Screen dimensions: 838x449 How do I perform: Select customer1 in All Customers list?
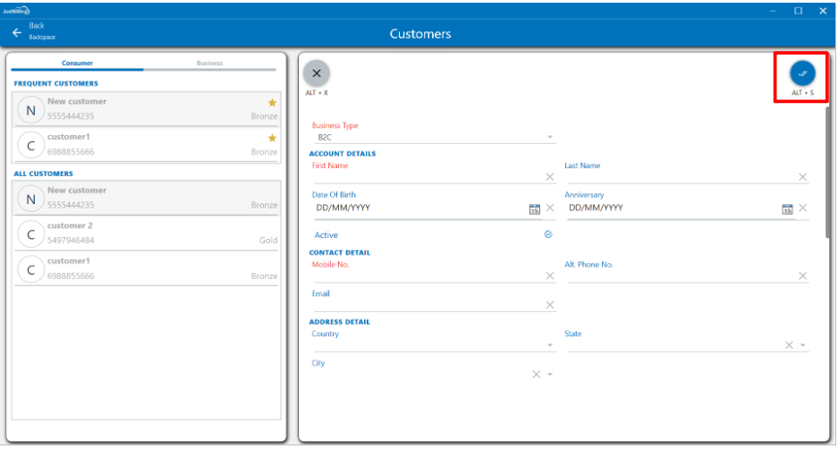coord(147,268)
